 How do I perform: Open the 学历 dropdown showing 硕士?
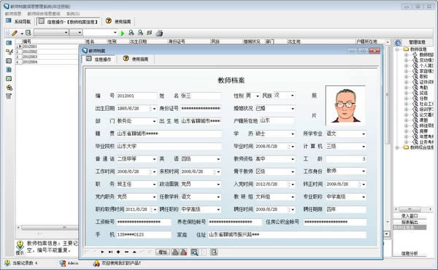click(x=293, y=134)
